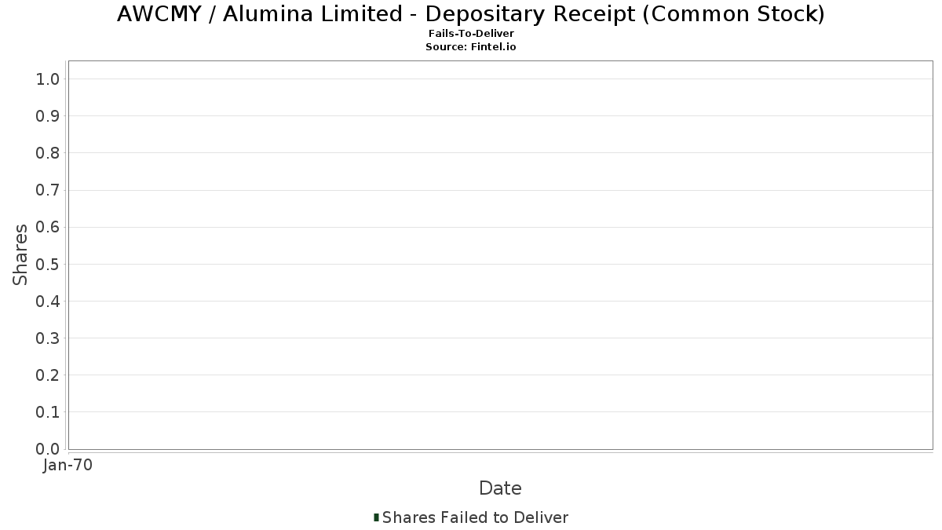Click the green legend marker for Shares Failed
Image resolution: width=942 pixels, height=530 pixels.
377,517
